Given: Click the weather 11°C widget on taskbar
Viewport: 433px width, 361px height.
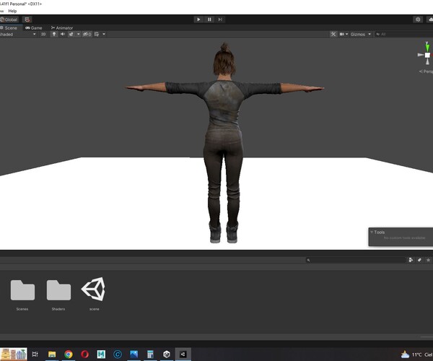Looking at the screenshot, I should [x=416, y=355].
